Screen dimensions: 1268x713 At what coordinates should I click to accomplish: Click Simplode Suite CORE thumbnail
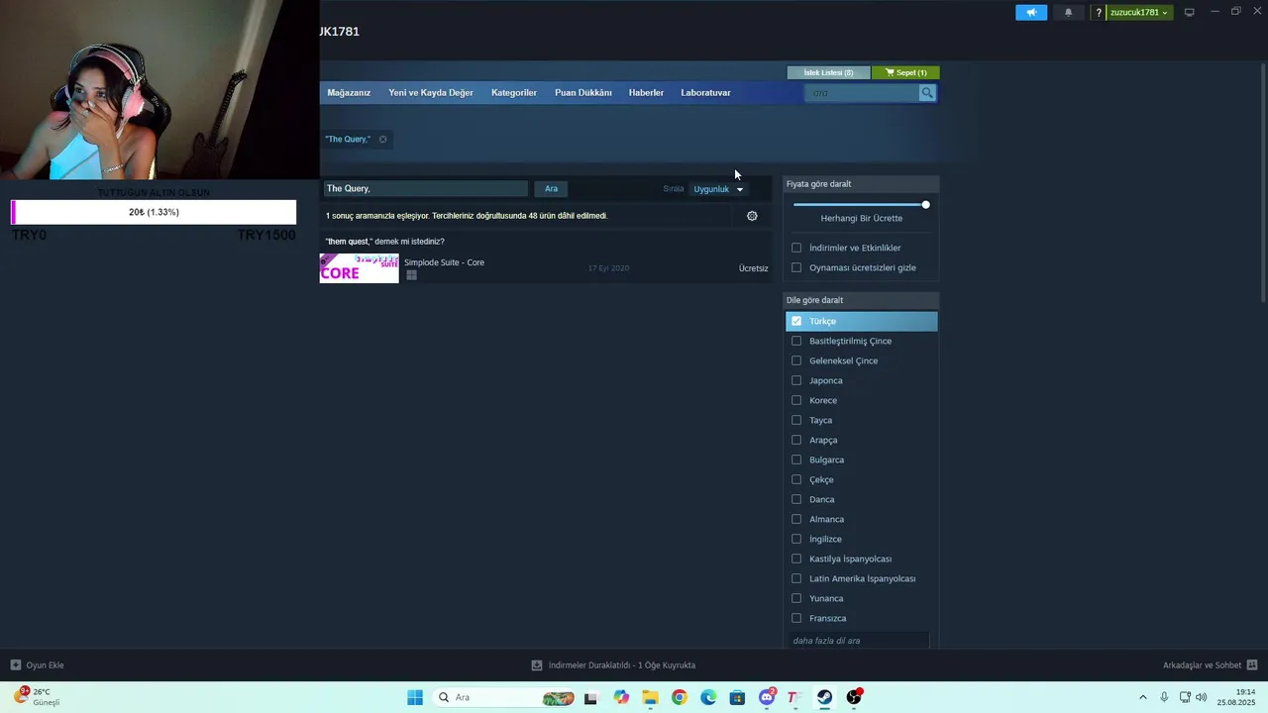tap(360, 268)
